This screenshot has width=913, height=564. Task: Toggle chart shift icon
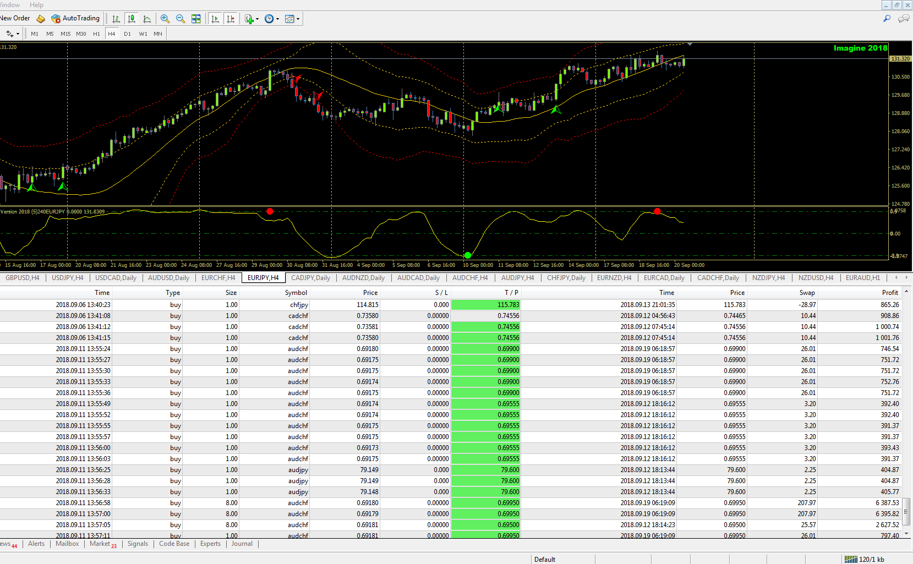231,19
